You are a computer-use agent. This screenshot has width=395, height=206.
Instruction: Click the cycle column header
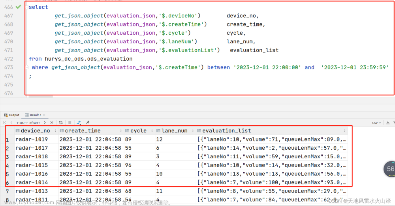(139, 131)
